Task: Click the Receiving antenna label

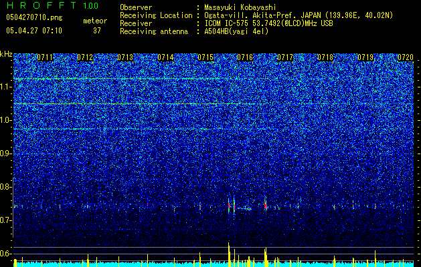Action: [154, 31]
